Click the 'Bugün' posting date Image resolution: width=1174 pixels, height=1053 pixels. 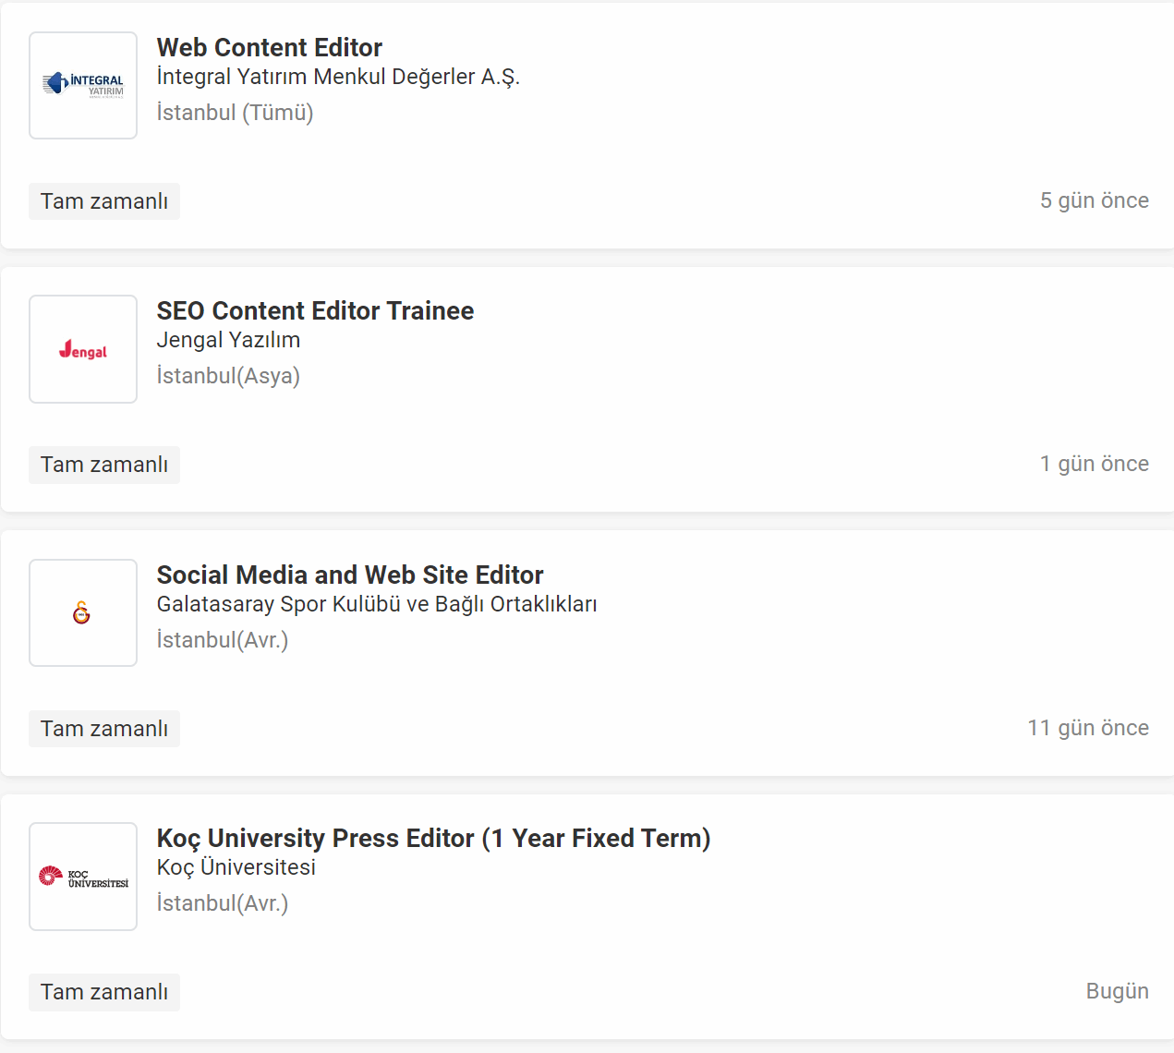pyautogui.click(x=1118, y=991)
